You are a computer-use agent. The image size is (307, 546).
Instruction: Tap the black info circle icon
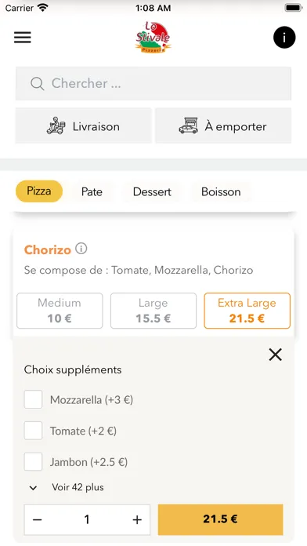pyautogui.click(x=284, y=37)
